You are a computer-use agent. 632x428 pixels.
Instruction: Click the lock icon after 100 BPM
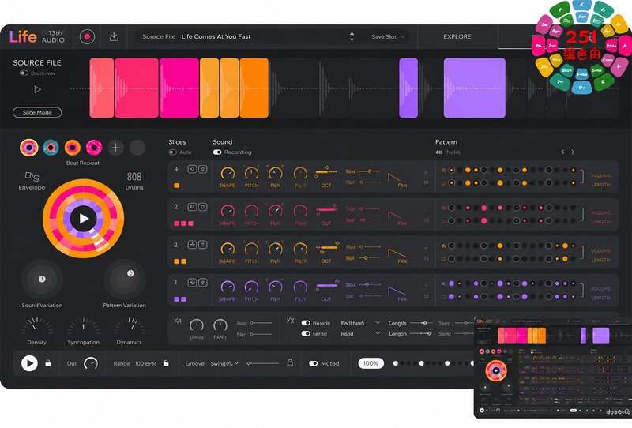(x=166, y=363)
